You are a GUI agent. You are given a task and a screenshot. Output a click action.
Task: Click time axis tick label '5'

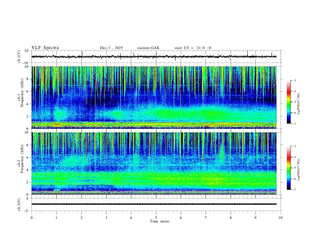click(x=156, y=218)
